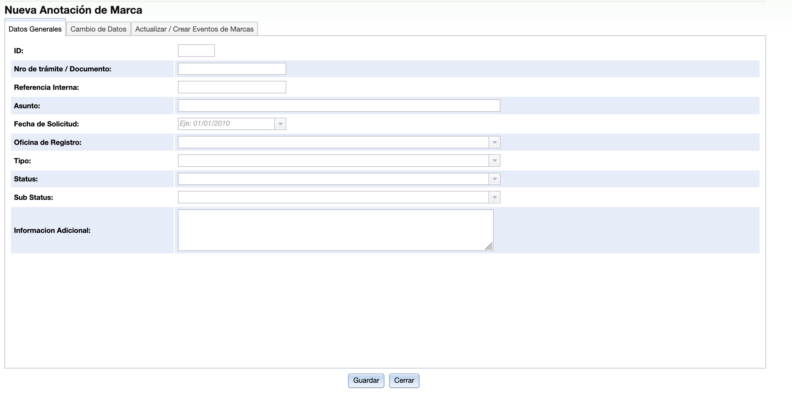Click the Oficina de Registro combo box field

tap(333, 142)
